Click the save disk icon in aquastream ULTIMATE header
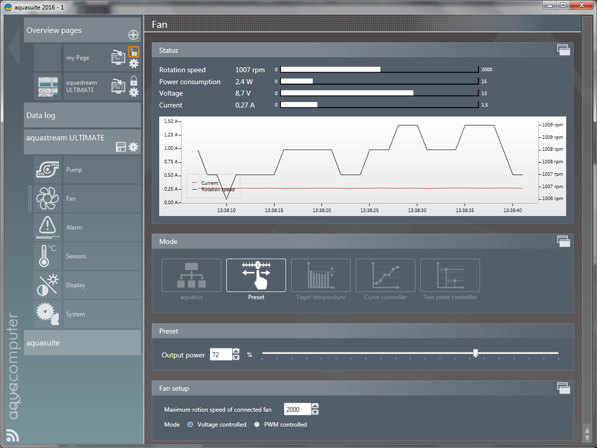 [x=121, y=147]
